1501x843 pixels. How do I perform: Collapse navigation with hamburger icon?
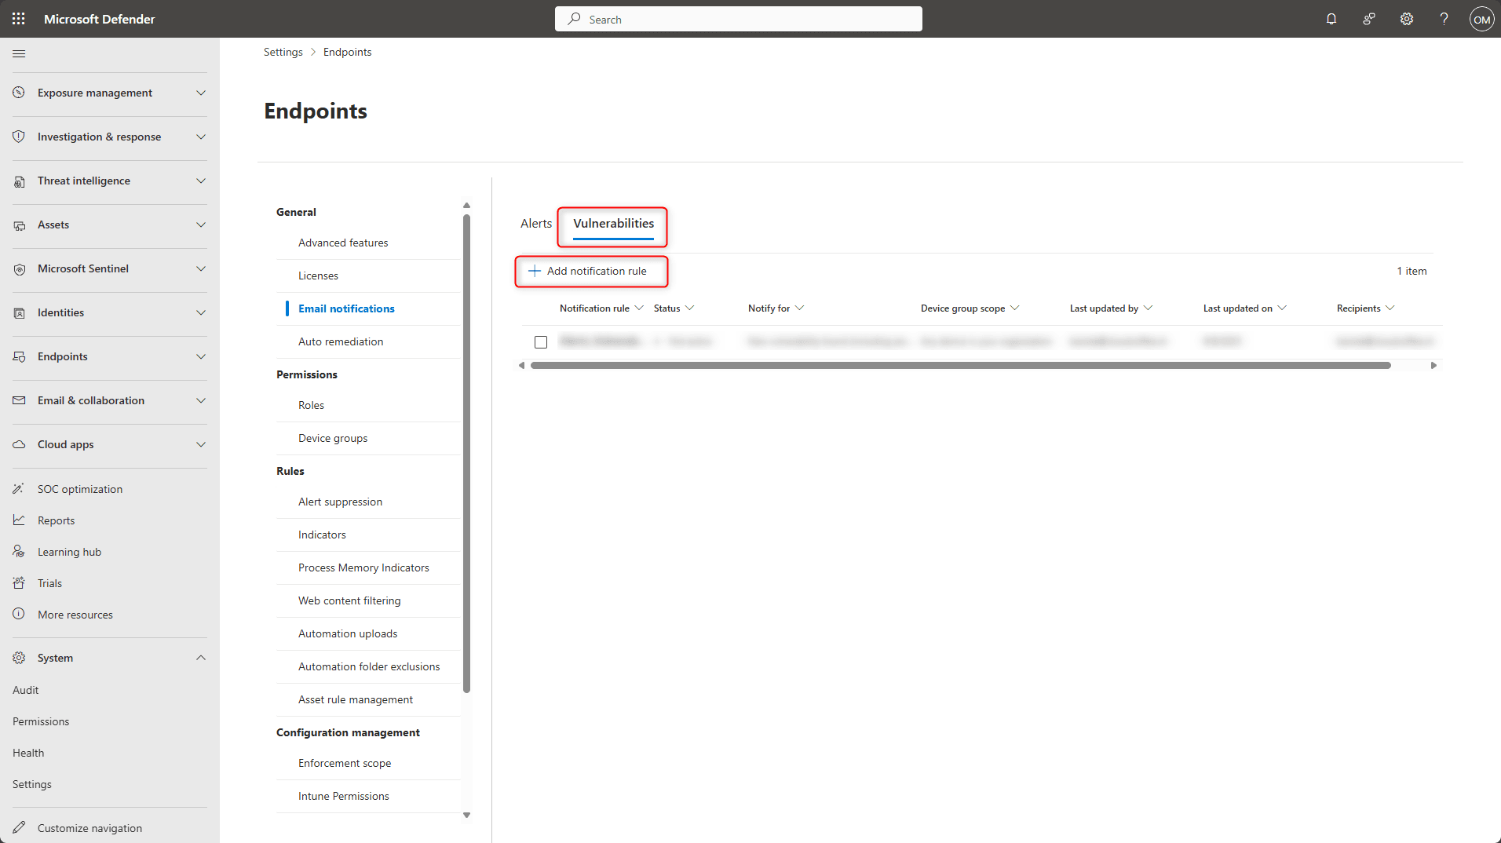19,53
